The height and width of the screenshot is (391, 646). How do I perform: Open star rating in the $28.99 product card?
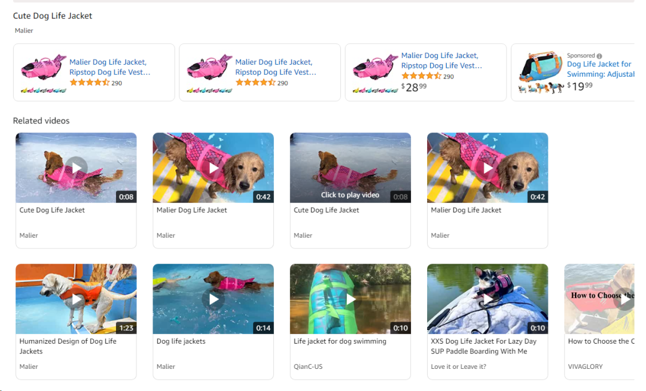pyautogui.click(x=421, y=76)
